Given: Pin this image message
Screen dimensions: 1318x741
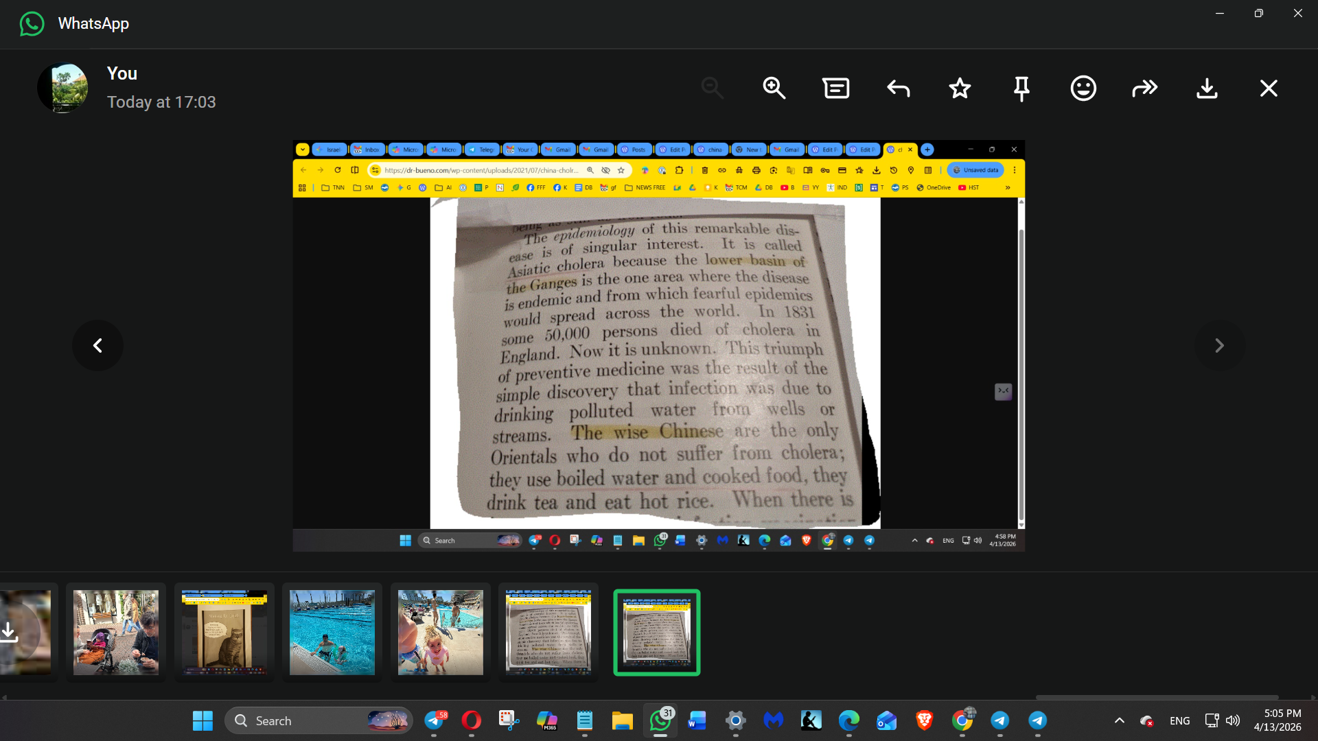Looking at the screenshot, I should tap(1021, 88).
